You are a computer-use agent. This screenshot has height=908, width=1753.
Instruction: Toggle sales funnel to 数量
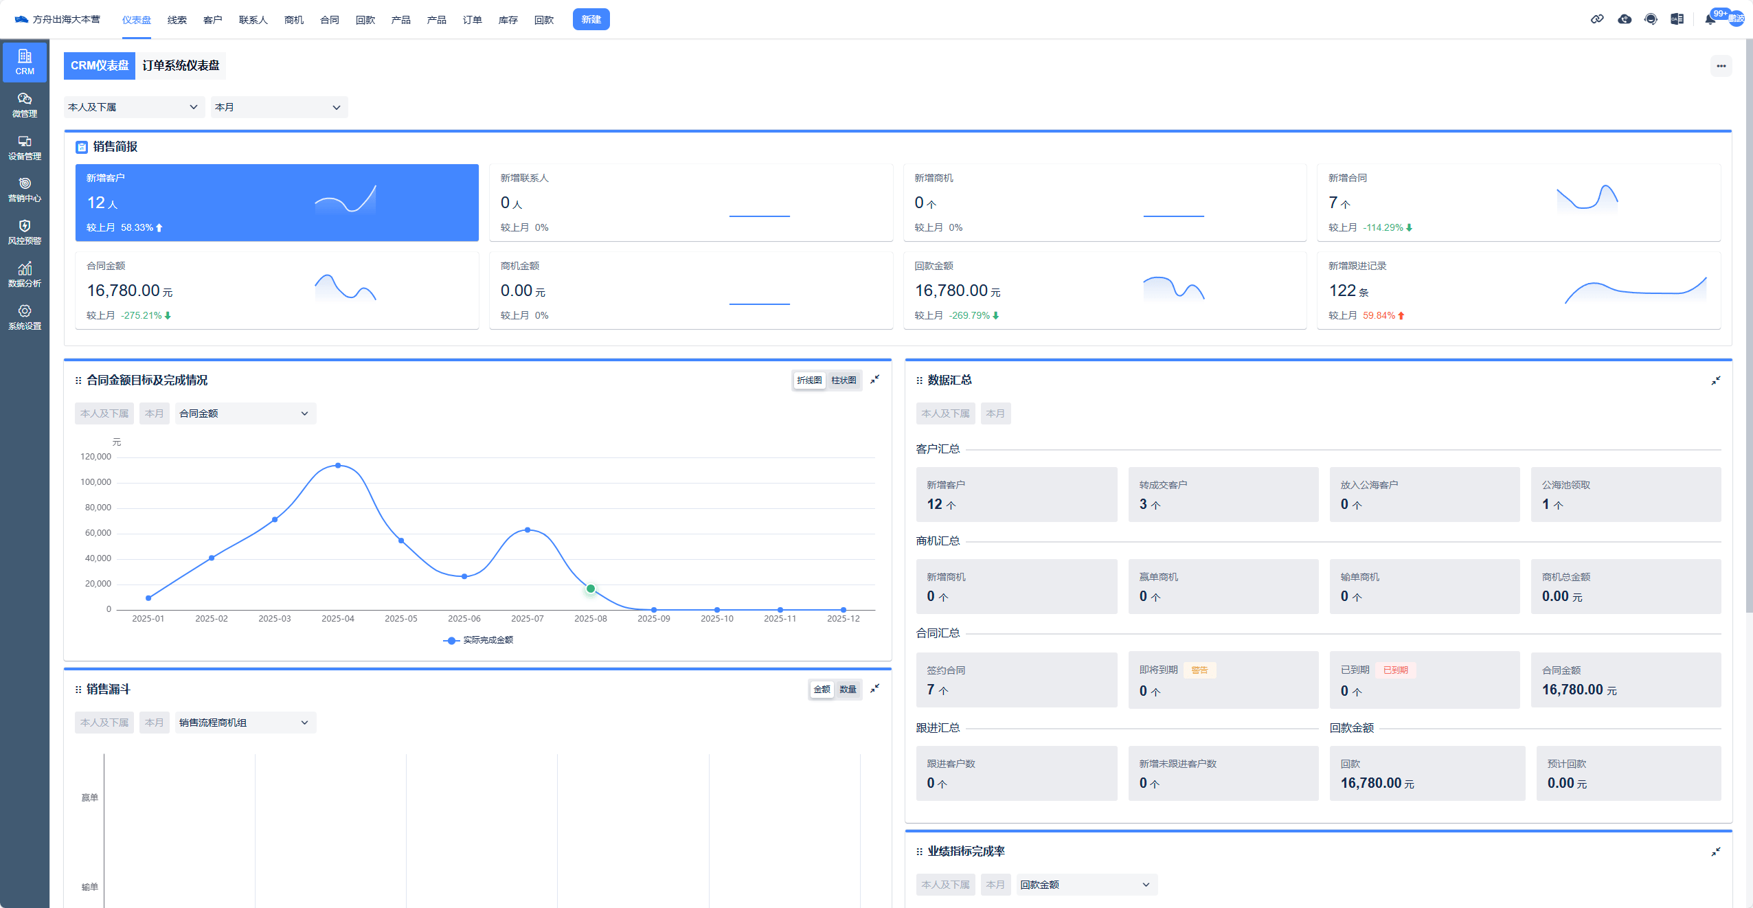pos(848,690)
